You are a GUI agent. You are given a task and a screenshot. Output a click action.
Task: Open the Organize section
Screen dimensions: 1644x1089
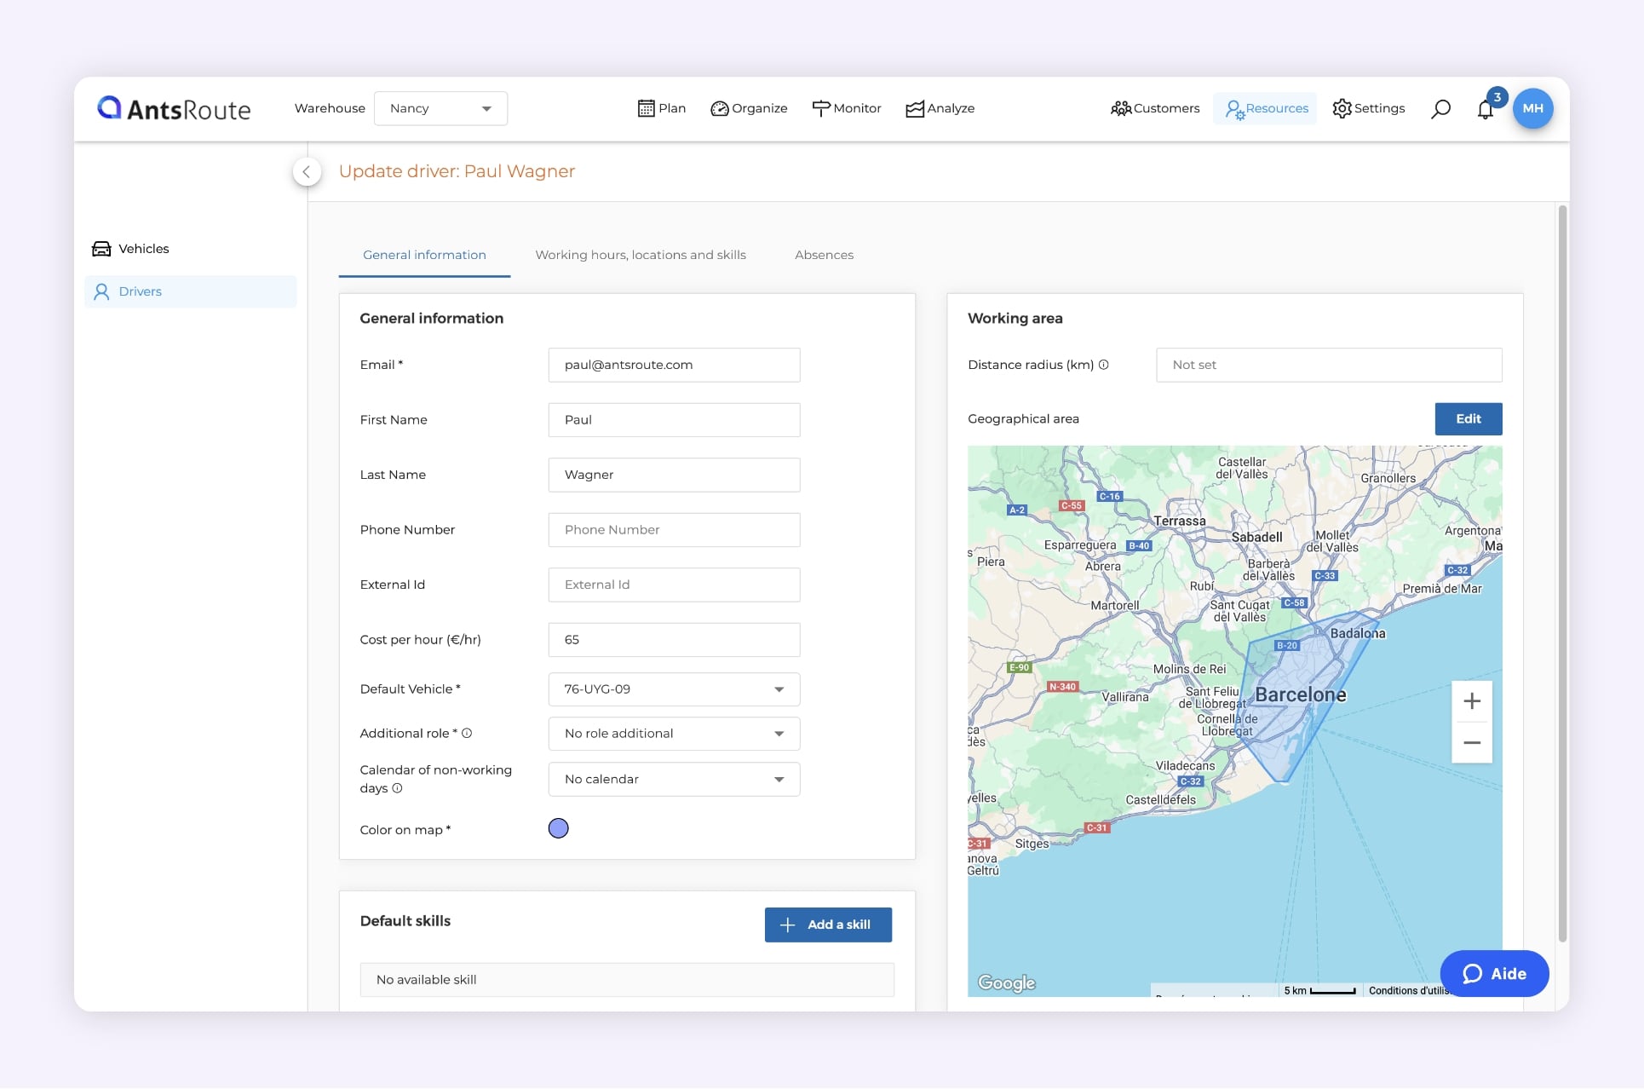click(x=749, y=108)
